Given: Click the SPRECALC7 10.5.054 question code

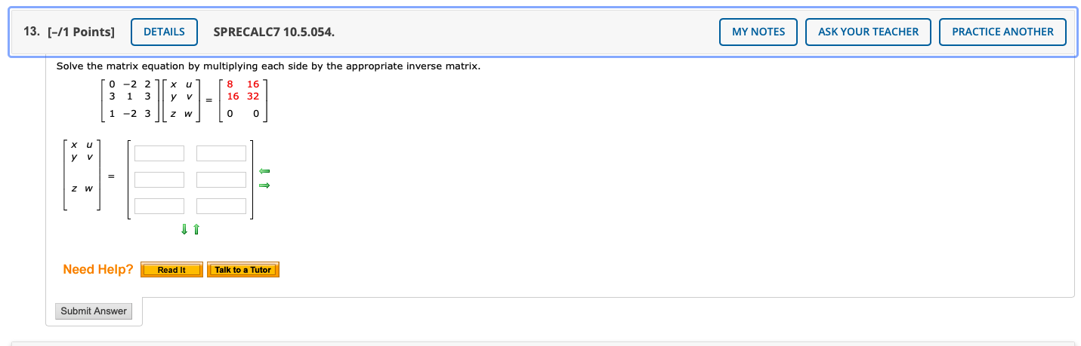Looking at the screenshot, I should [x=274, y=32].
